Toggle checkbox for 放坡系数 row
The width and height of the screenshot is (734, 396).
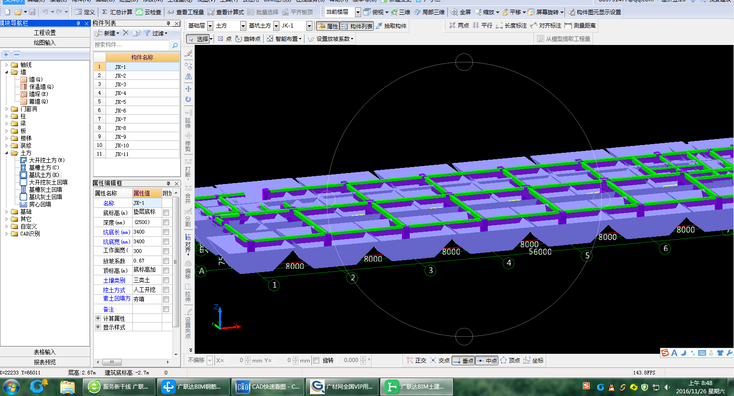[x=166, y=261]
